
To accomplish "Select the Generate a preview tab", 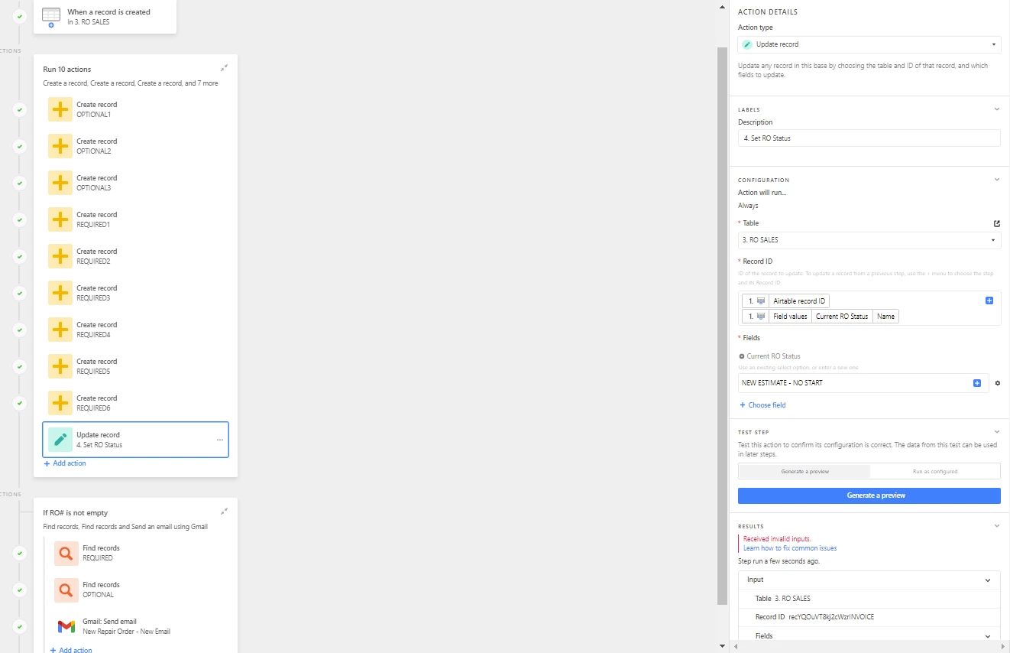I will pyautogui.click(x=804, y=471).
